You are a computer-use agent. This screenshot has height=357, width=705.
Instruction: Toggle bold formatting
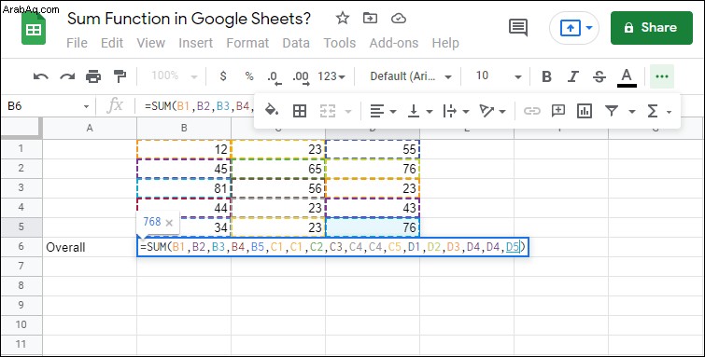click(x=547, y=76)
